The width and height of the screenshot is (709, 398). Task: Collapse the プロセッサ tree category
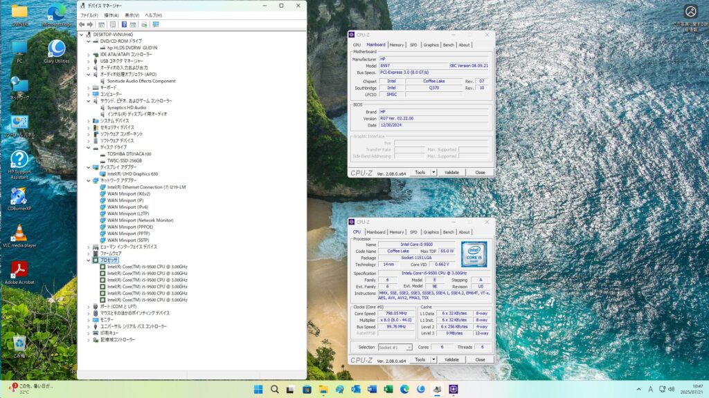coord(88,260)
